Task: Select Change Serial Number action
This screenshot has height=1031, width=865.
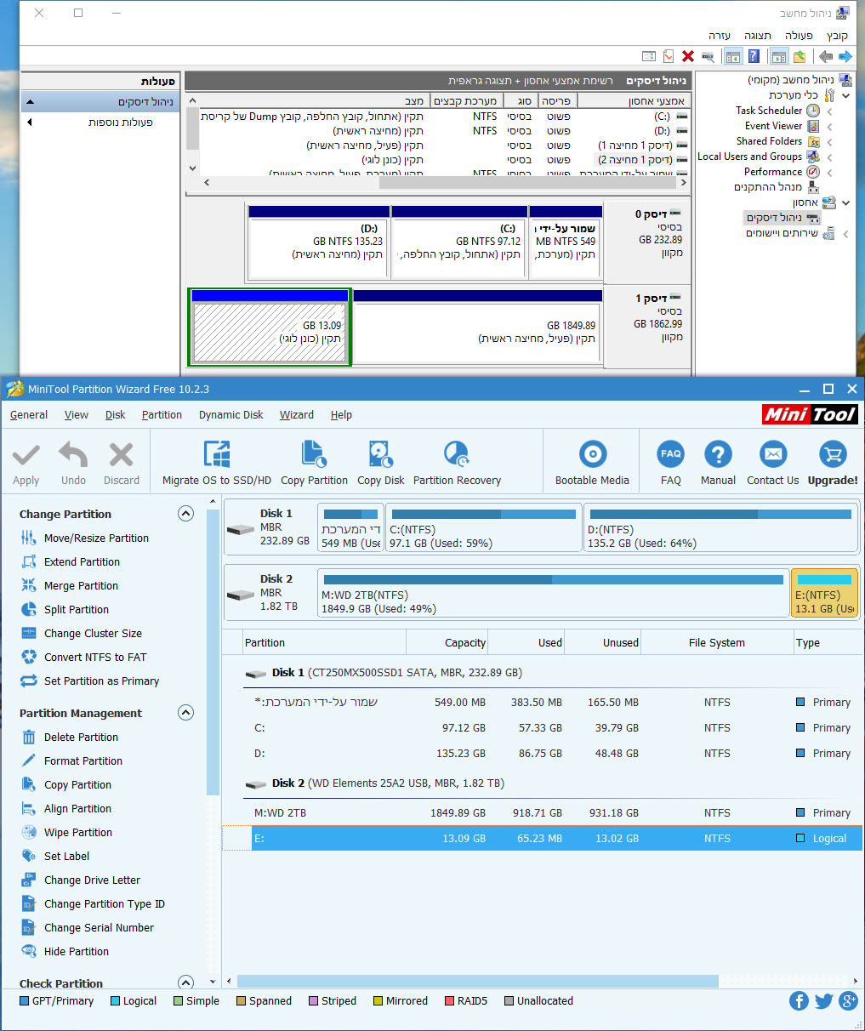Action: click(87, 928)
